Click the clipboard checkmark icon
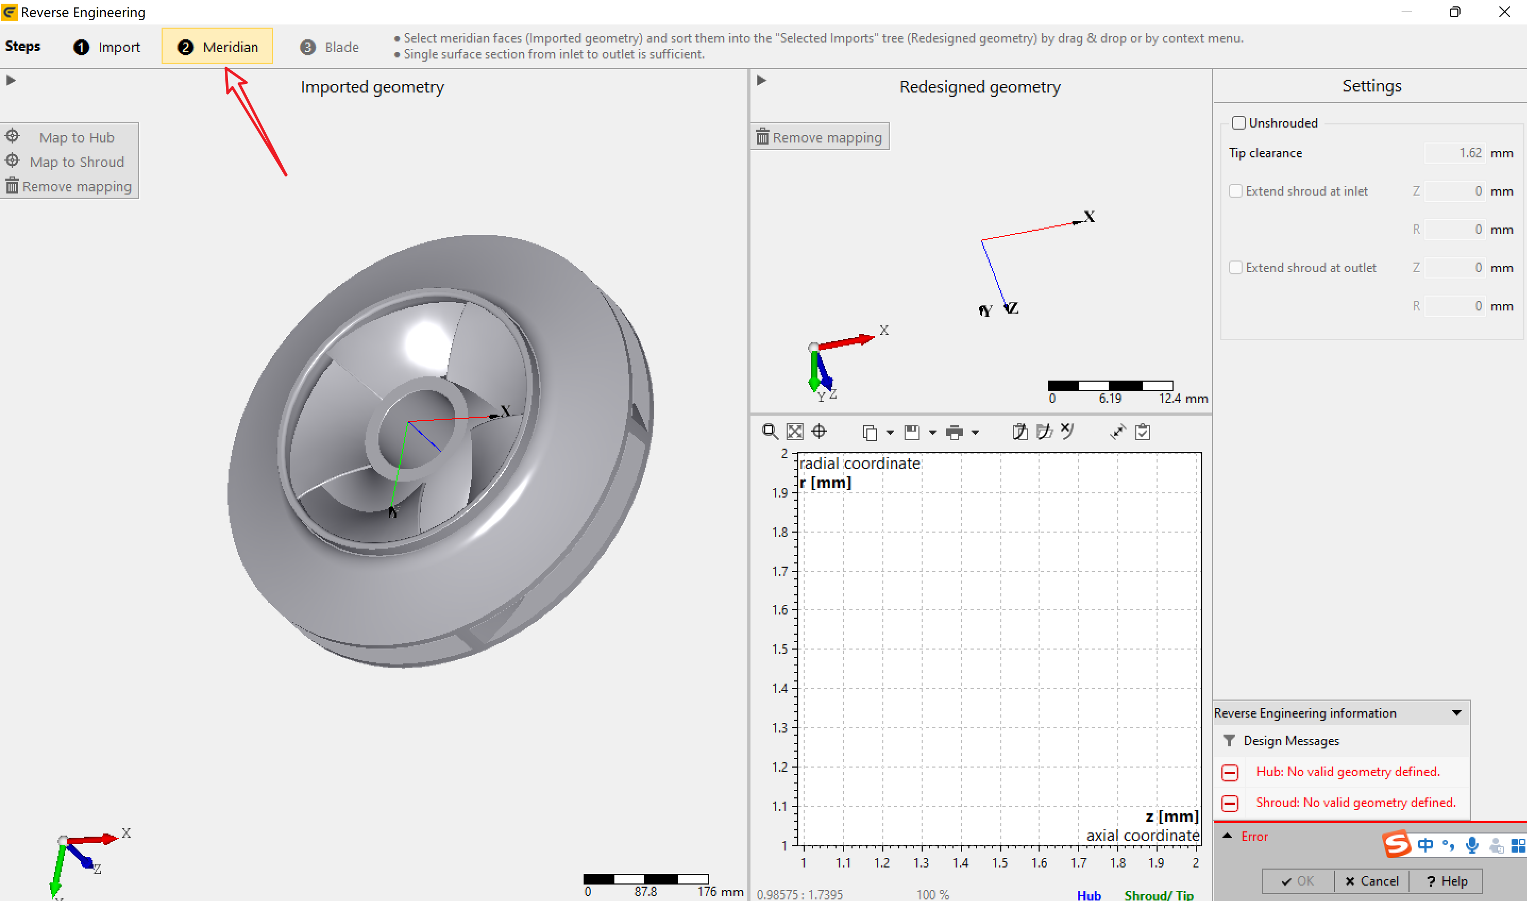This screenshot has width=1527, height=901. pyautogui.click(x=1142, y=432)
